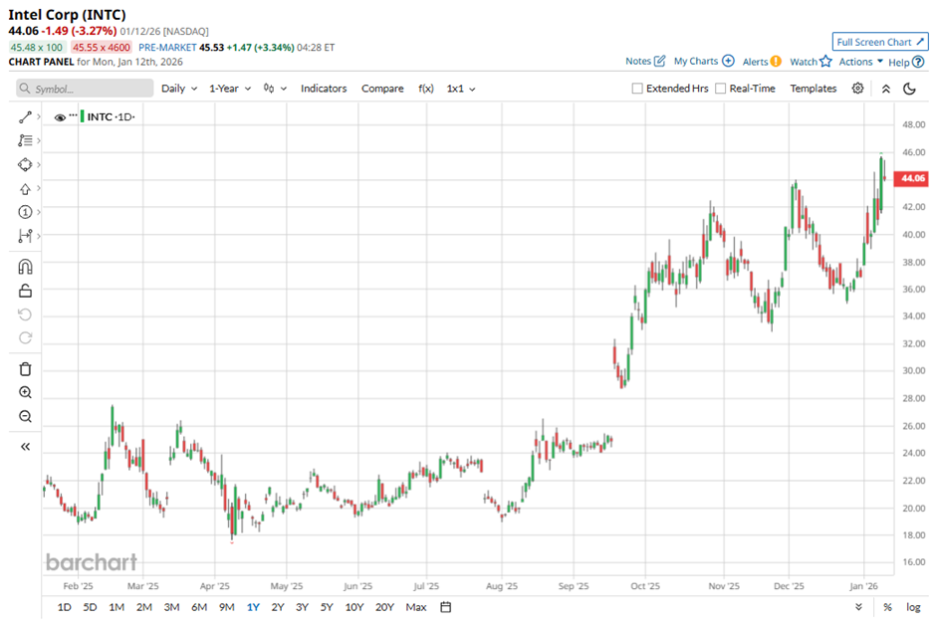Image resolution: width=936 pixels, height=625 pixels.
Task: Enable the Extended Hrs checkbox
Action: [637, 89]
